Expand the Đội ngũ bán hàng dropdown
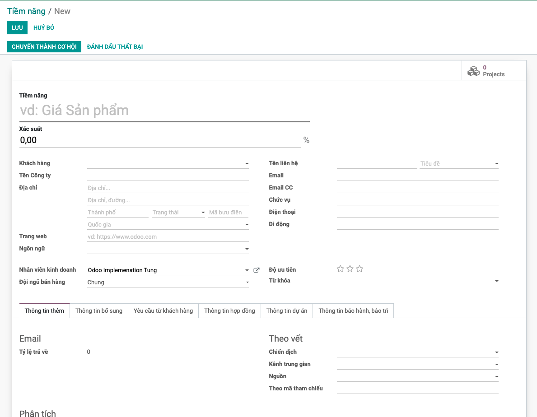Viewport: 537px width, 417px height. (x=247, y=283)
